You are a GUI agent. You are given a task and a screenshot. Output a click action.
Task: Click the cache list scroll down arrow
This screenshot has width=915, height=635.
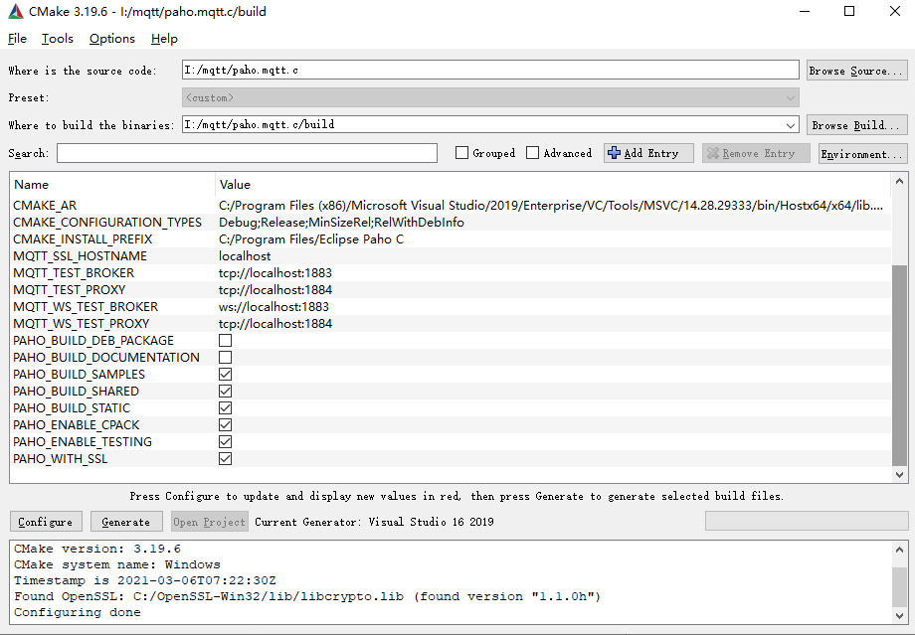tap(899, 475)
